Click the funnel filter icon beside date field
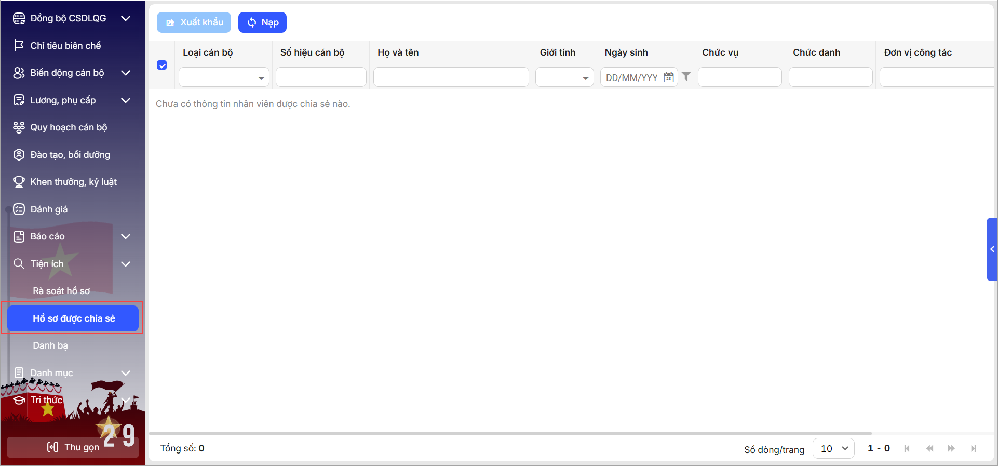This screenshot has width=998, height=466. pos(686,76)
